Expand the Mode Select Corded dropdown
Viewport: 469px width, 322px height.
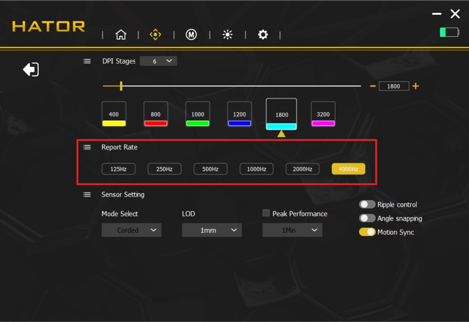131,230
